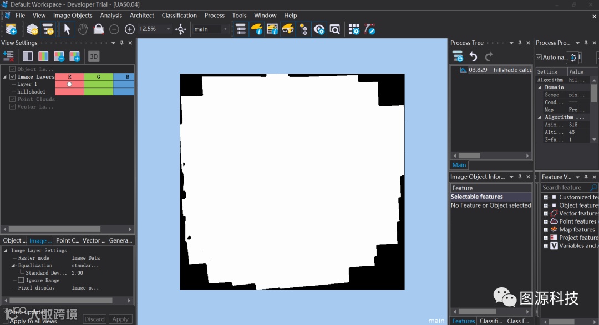Select the Main tab in Process Tree
This screenshot has width=599, height=325.
459,165
